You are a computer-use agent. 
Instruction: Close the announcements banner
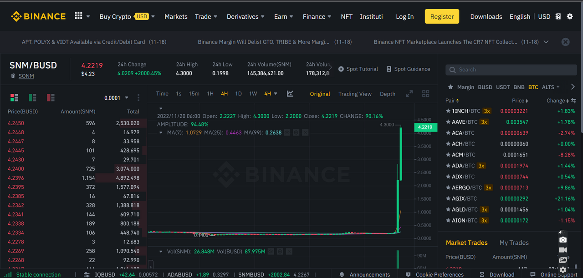pos(565,42)
